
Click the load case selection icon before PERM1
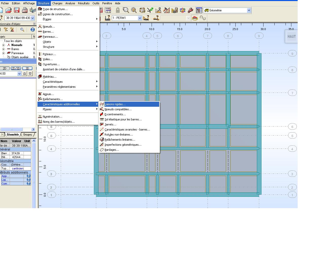[107, 18]
